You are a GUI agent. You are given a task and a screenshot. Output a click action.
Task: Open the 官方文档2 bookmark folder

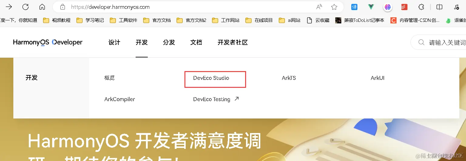[191, 20]
